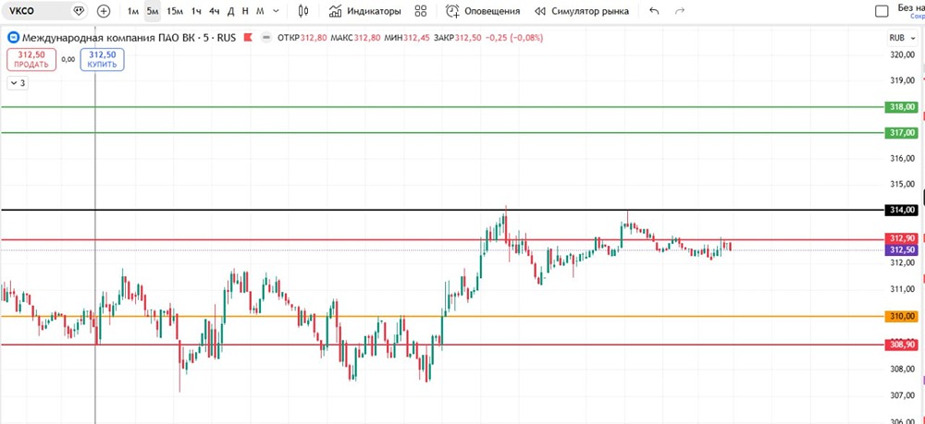
Task: Click the ПРОДАТЬ 312,50 sell button
Action: [x=31, y=59]
